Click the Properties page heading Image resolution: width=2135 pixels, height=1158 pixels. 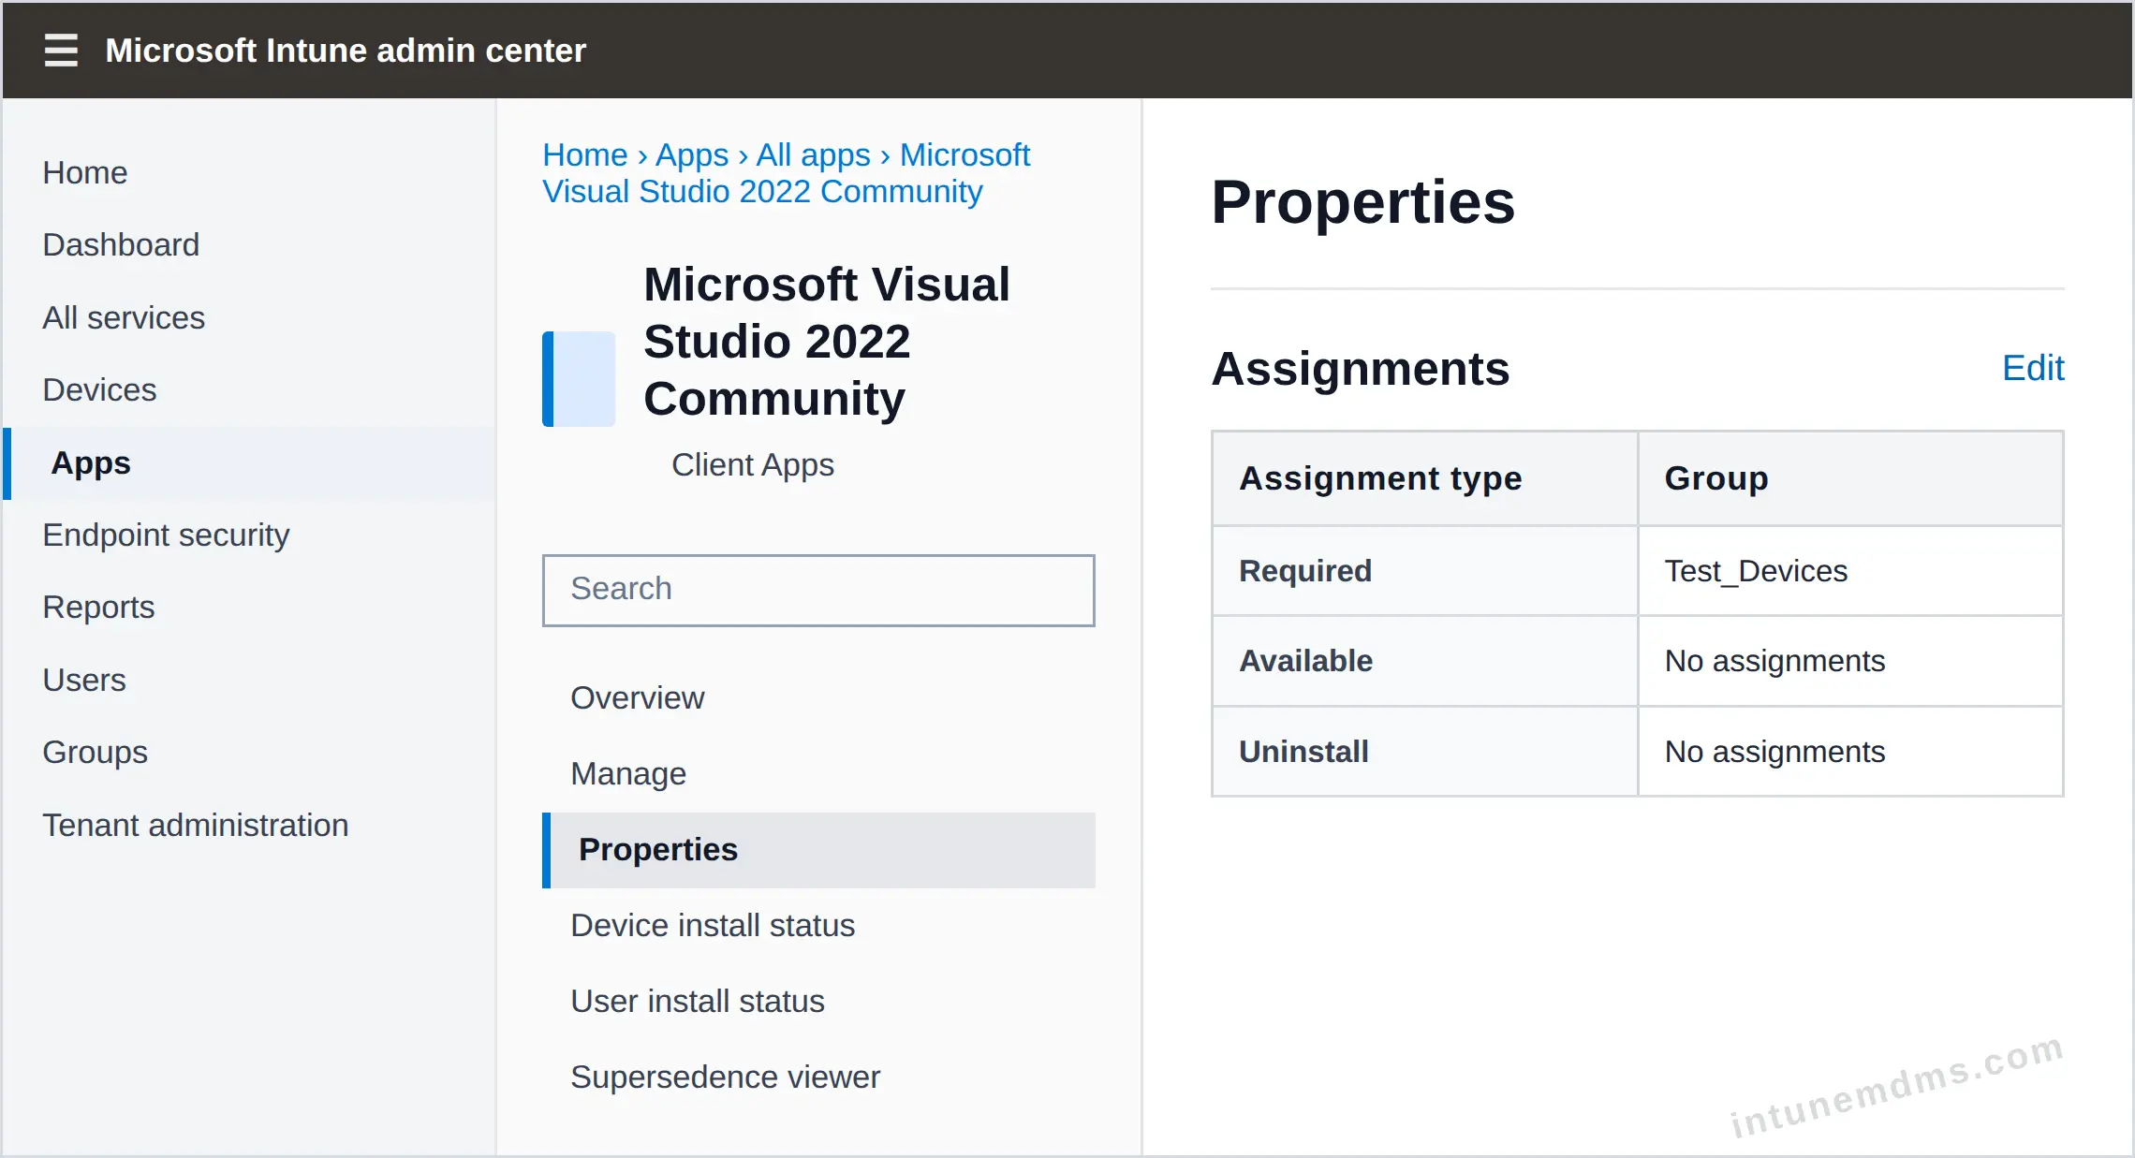[x=1362, y=201]
